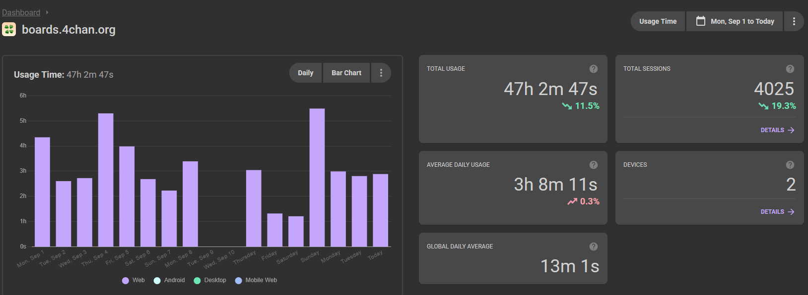Toggle the Android series in chart legend
808x295 pixels.
pyautogui.click(x=169, y=280)
